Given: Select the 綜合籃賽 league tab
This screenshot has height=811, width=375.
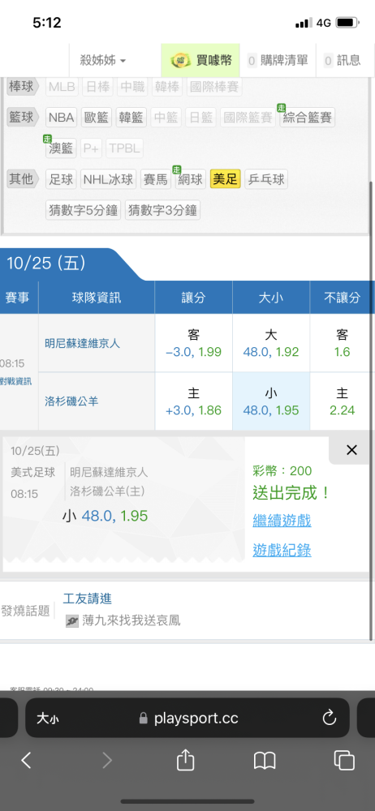Looking at the screenshot, I should click(307, 118).
